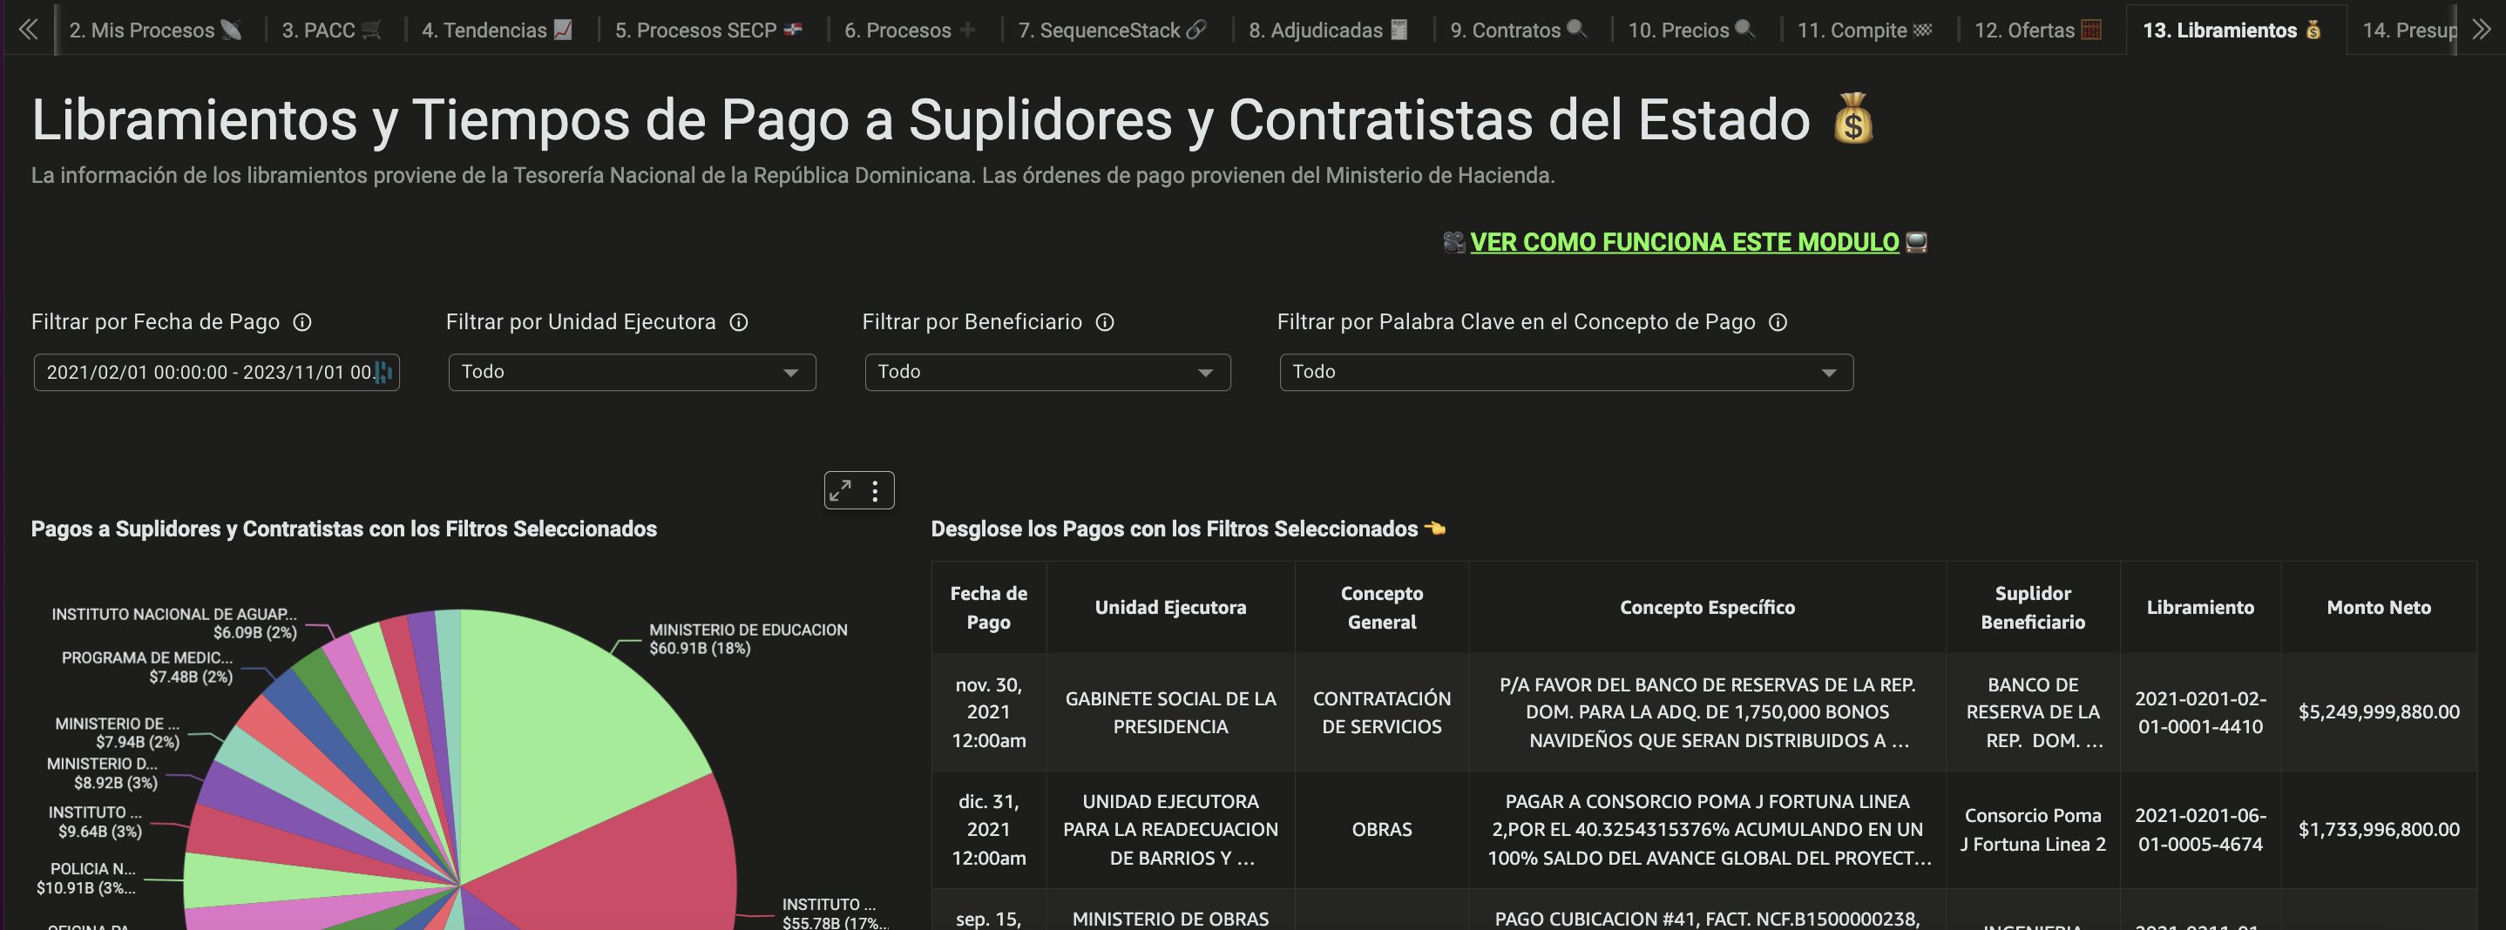Expand the Unidad Ejecutora dropdown

[632, 372]
